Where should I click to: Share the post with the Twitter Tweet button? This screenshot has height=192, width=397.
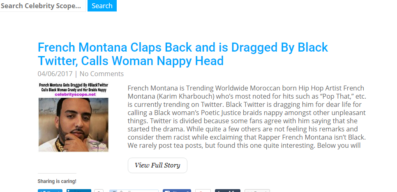(x=50, y=190)
